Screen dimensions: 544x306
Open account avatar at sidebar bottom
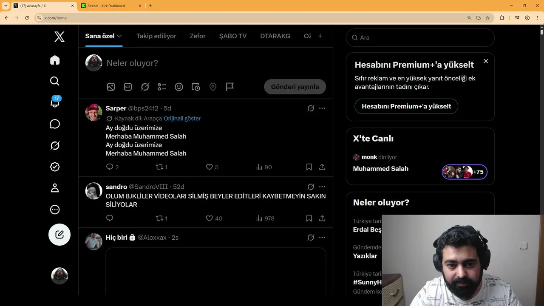click(59, 276)
